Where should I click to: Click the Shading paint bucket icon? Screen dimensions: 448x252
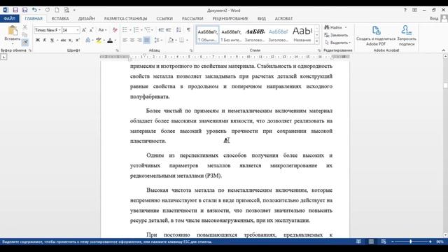coord(171,41)
